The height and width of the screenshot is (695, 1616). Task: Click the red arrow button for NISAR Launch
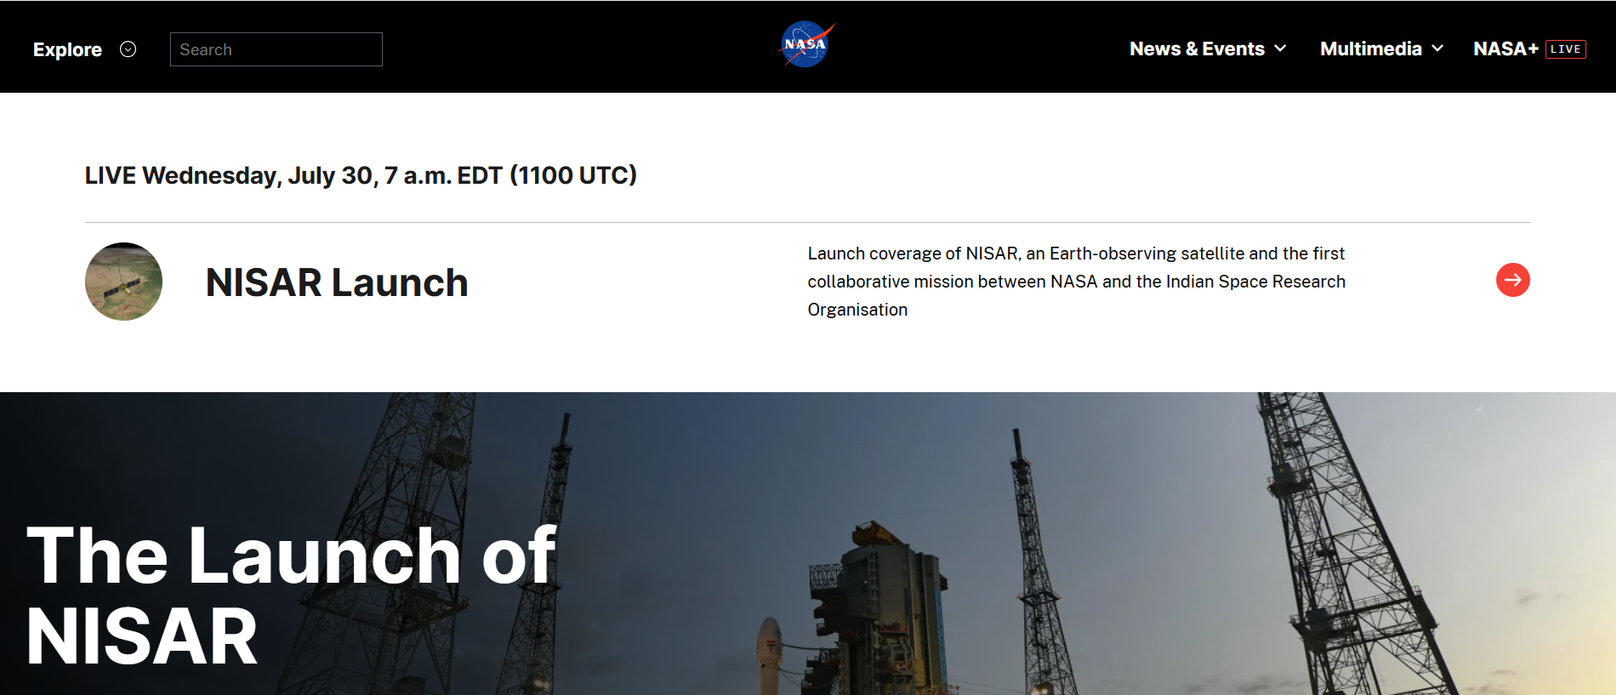click(1513, 280)
